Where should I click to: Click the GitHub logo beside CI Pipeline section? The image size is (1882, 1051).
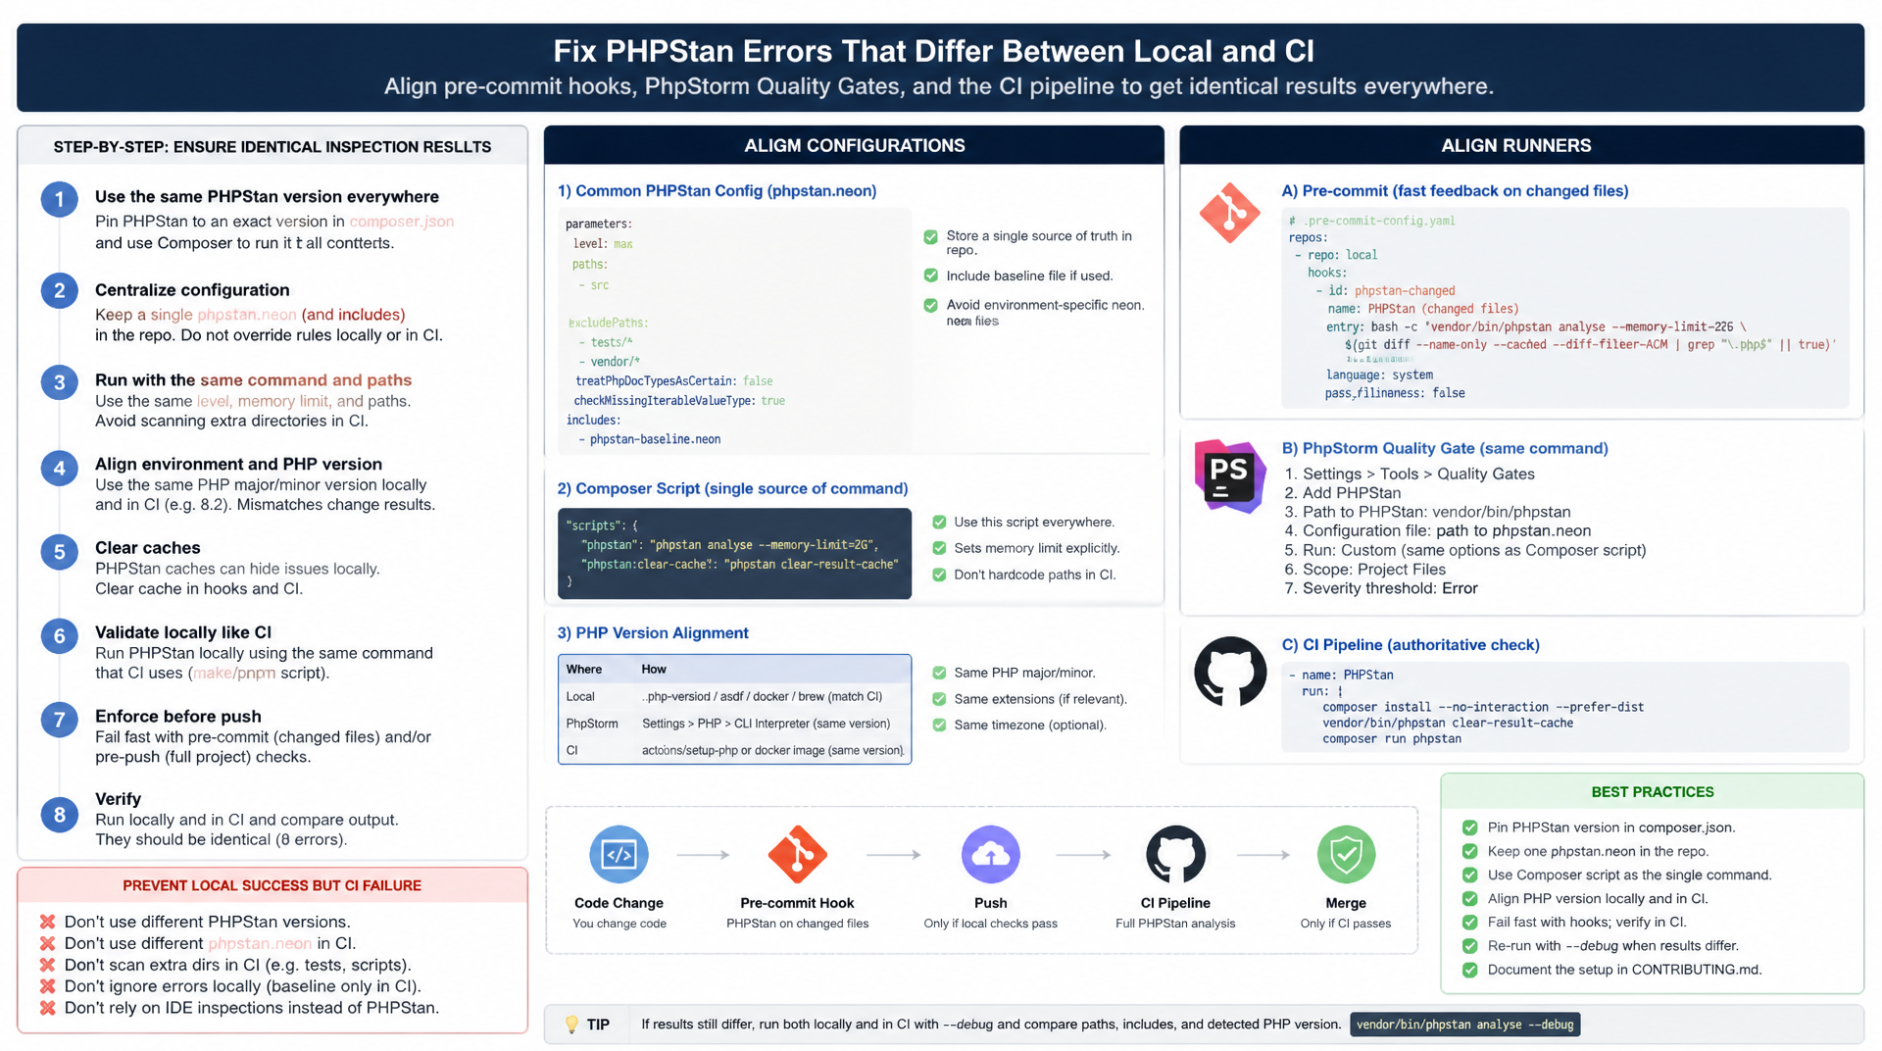tap(1230, 672)
